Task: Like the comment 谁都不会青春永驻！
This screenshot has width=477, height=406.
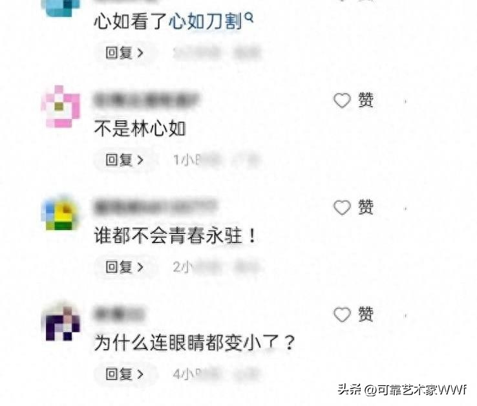Action: point(354,208)
